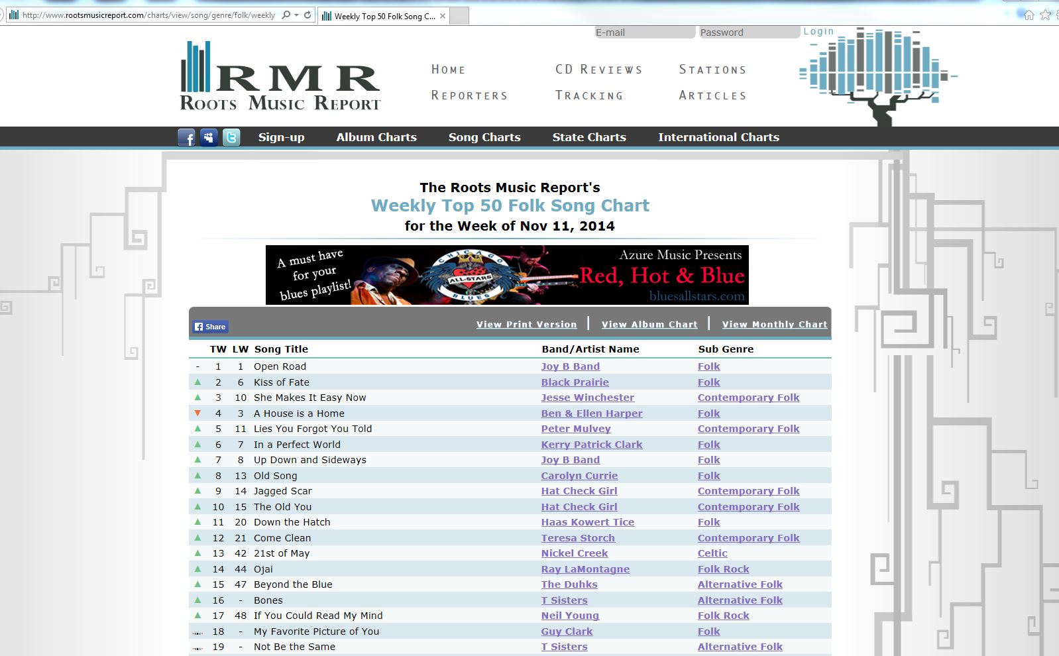Click the red down arrow for A House is a Home

(197, 413)
